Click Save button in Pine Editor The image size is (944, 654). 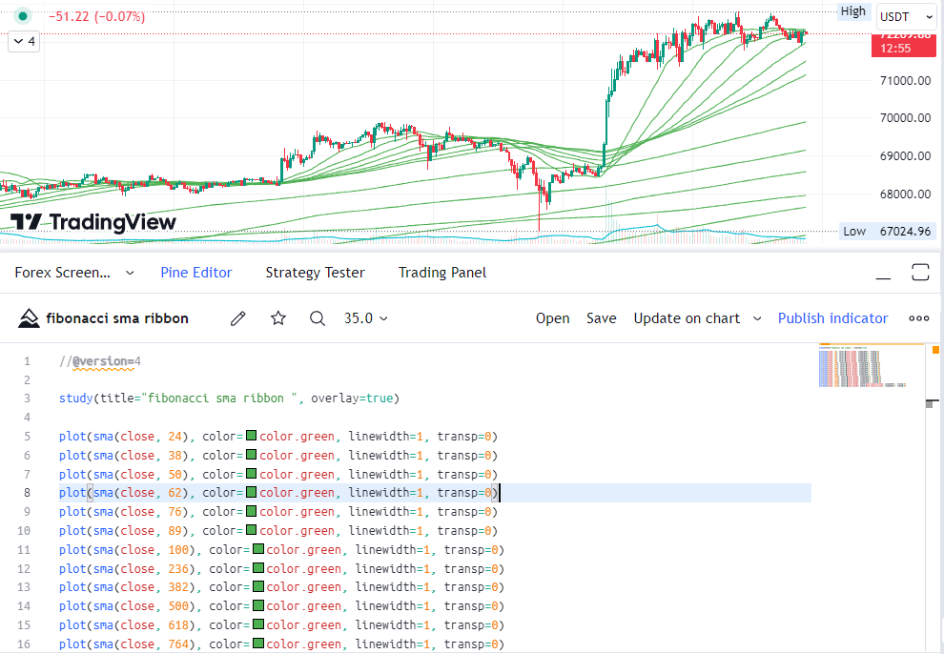(601, 318)
